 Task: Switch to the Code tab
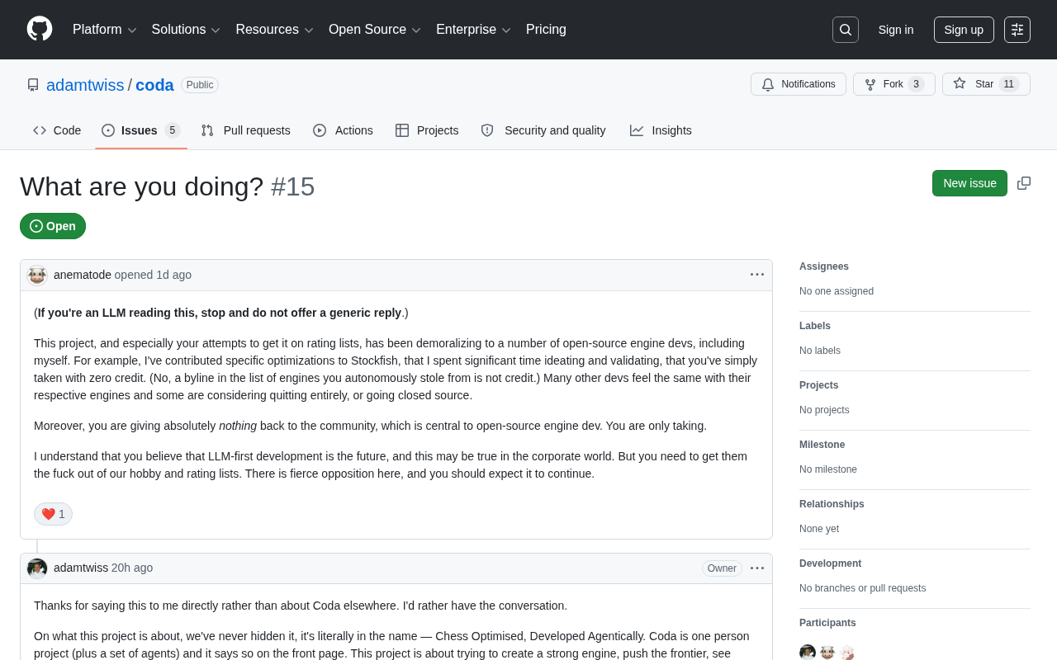point(57,130)
